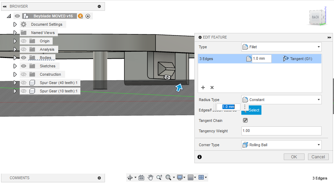Expand Spur Gear (40 teeth):1 node

[x=15, y=83]
